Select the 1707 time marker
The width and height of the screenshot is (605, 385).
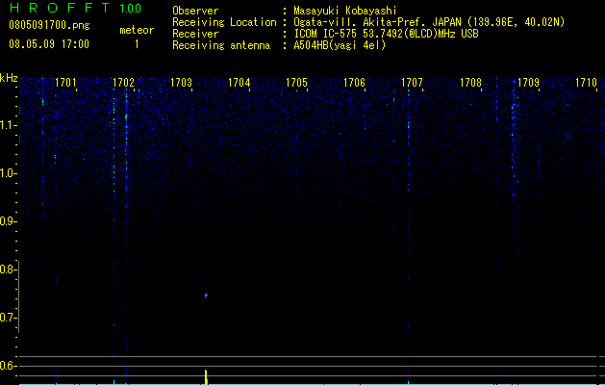click(x=412, y=83)
